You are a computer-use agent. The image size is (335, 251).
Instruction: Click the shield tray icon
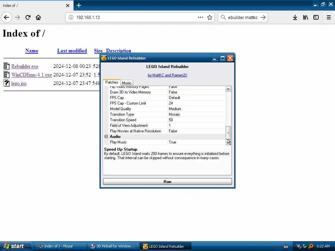tap(305, 246)
